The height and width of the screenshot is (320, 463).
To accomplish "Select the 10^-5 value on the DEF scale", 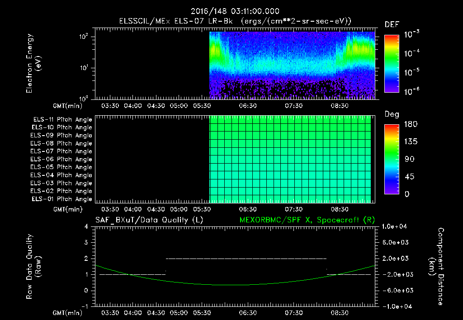I will (x=412, y=72).
